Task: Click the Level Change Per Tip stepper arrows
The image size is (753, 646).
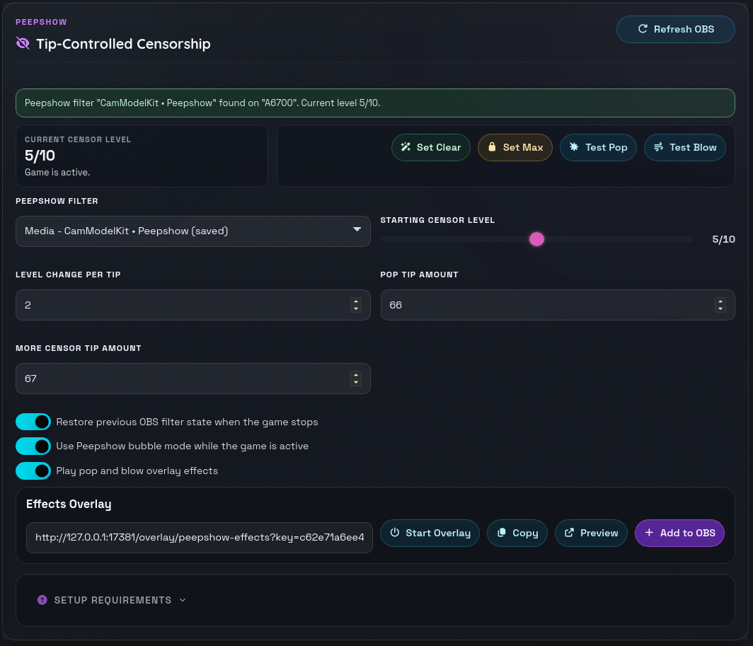Action: click(356, 305)
